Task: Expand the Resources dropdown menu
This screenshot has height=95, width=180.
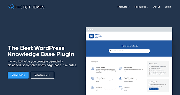Action: pos(141,7)
